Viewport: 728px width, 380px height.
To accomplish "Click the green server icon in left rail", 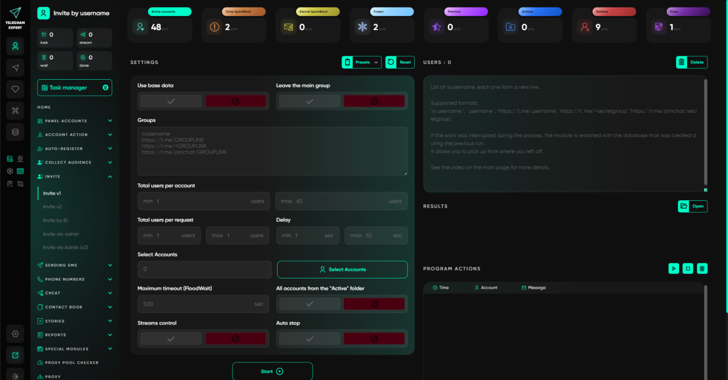I will (10, 159).
